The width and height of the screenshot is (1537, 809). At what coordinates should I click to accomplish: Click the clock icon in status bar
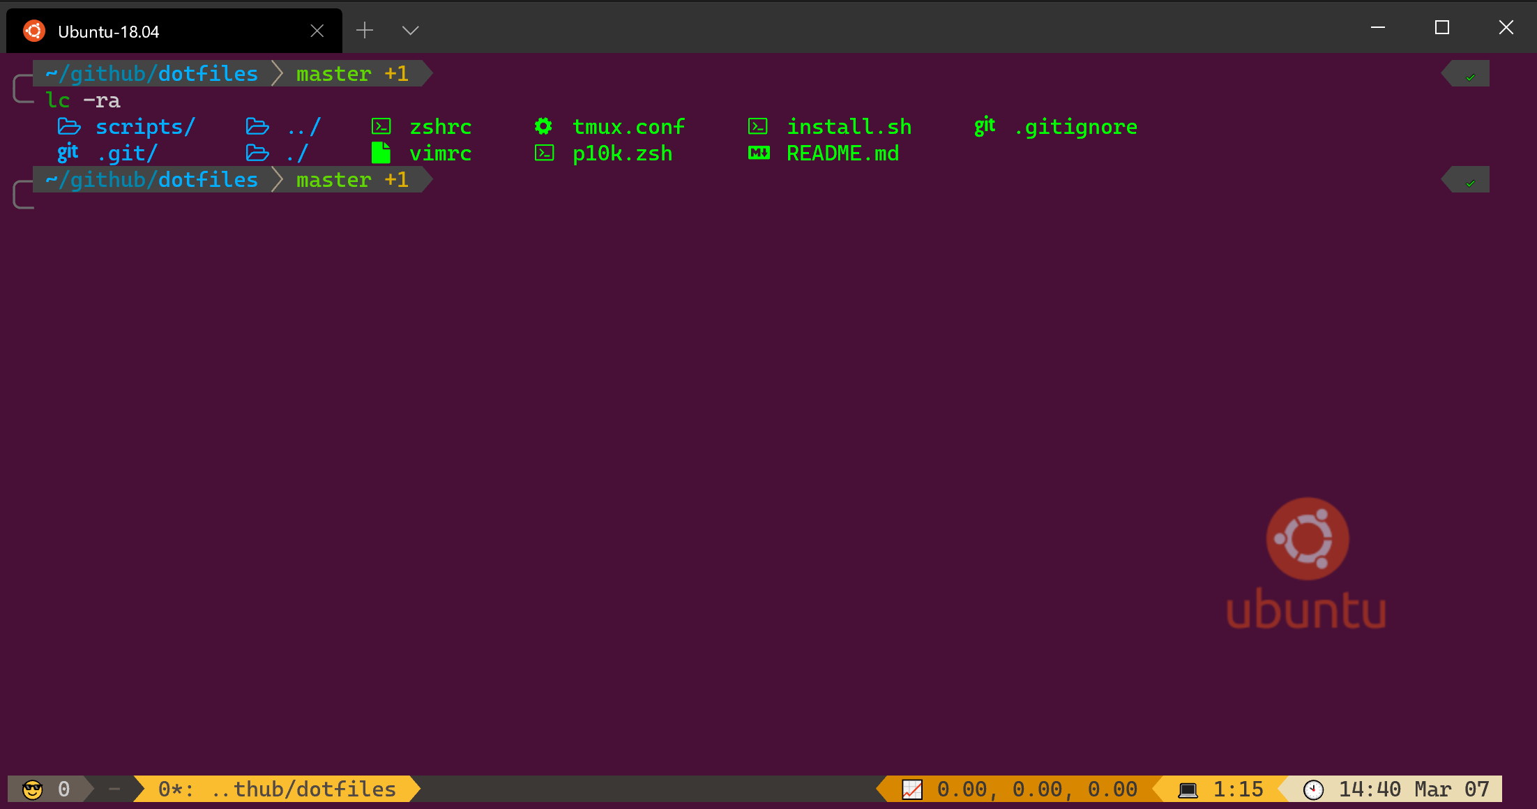point(1313,789)
